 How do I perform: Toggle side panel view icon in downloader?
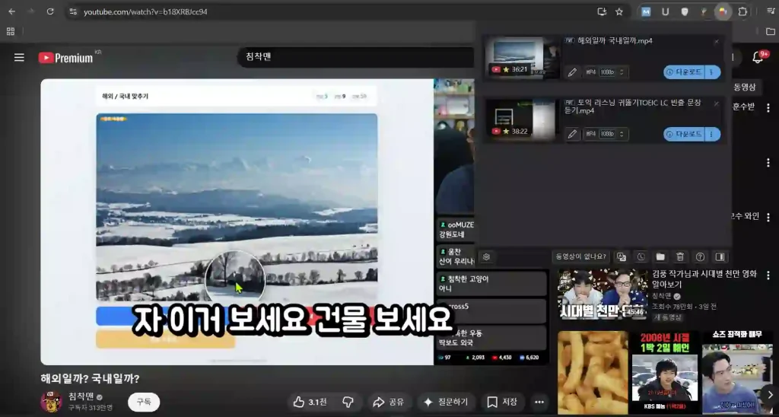pyautogui.click(x=720, y=257)
